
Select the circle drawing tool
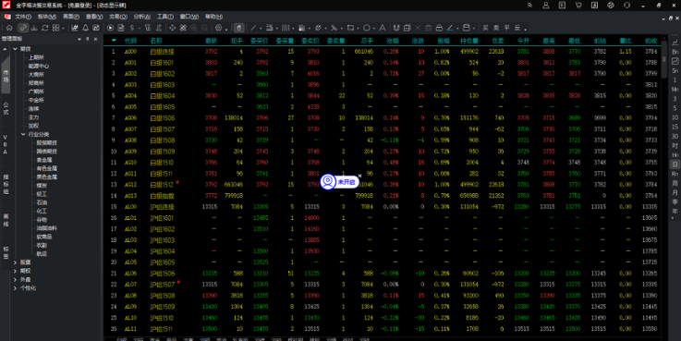point(367,28)
